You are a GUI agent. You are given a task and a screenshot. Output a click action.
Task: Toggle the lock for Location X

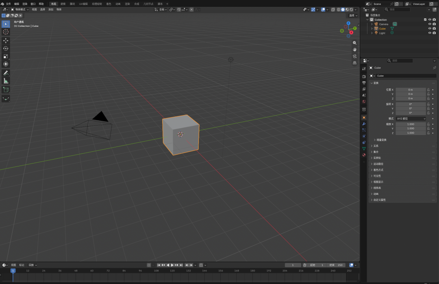click(428, 90)
